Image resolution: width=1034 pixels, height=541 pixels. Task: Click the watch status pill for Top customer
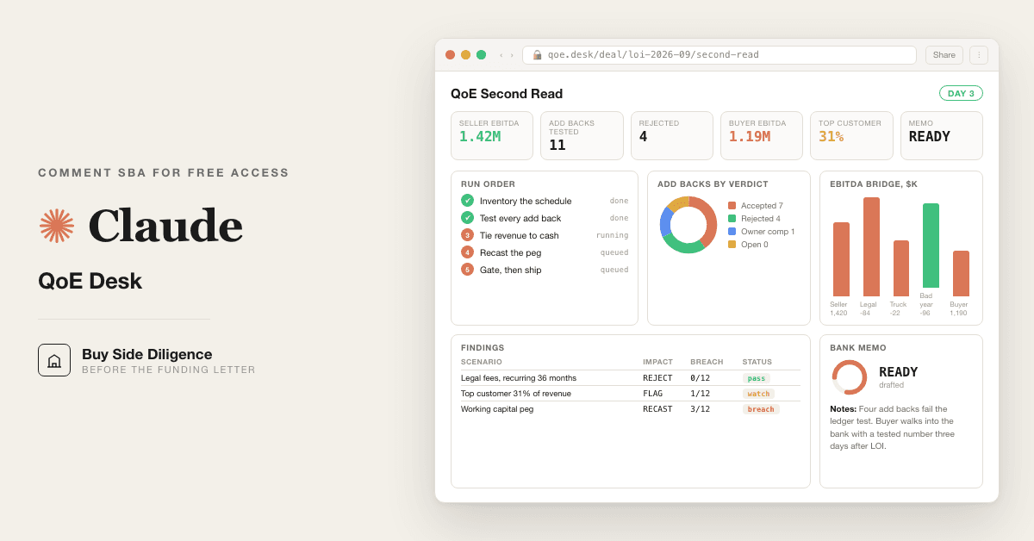(x=758, y=394)
